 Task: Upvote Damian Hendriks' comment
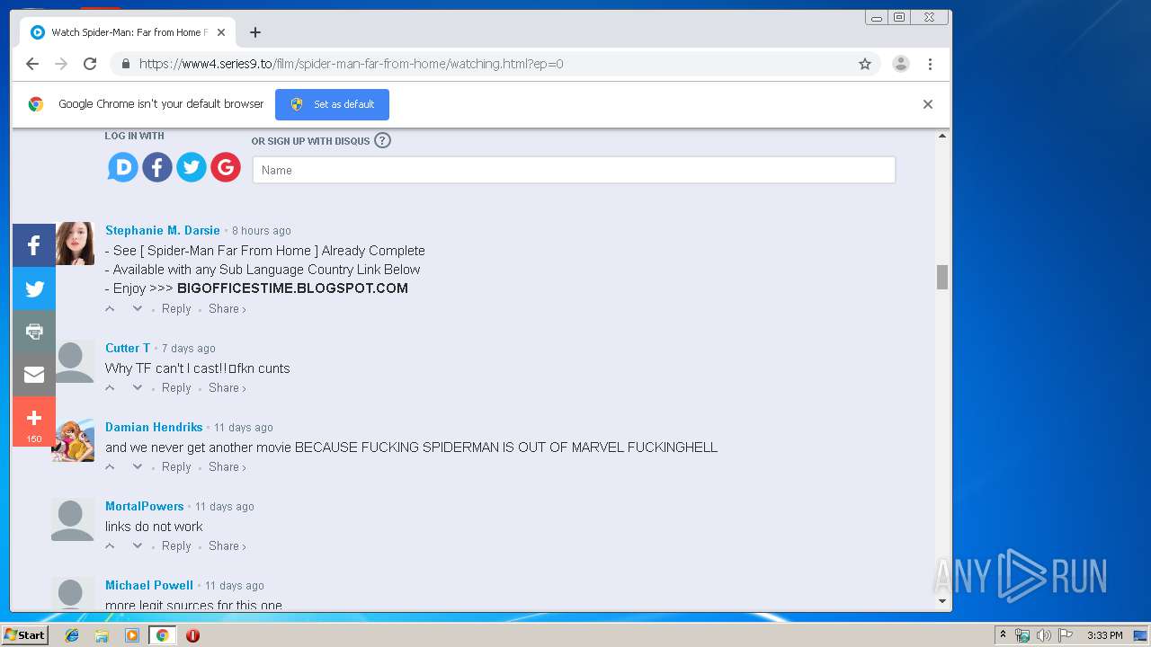pos(111,466)
